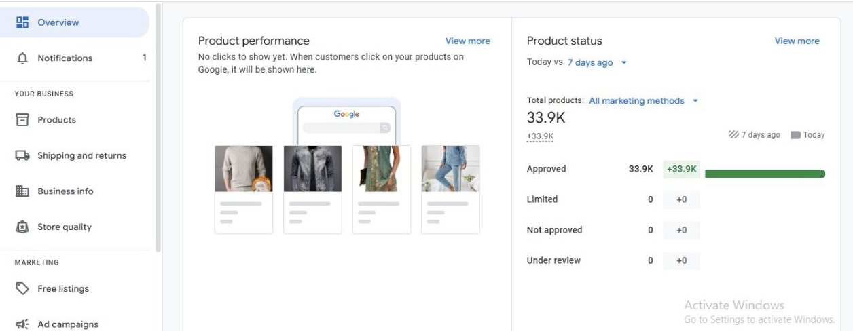853x331 pixels.
Task: Open the All marketing methods dropdown
Action: point(643,100)
